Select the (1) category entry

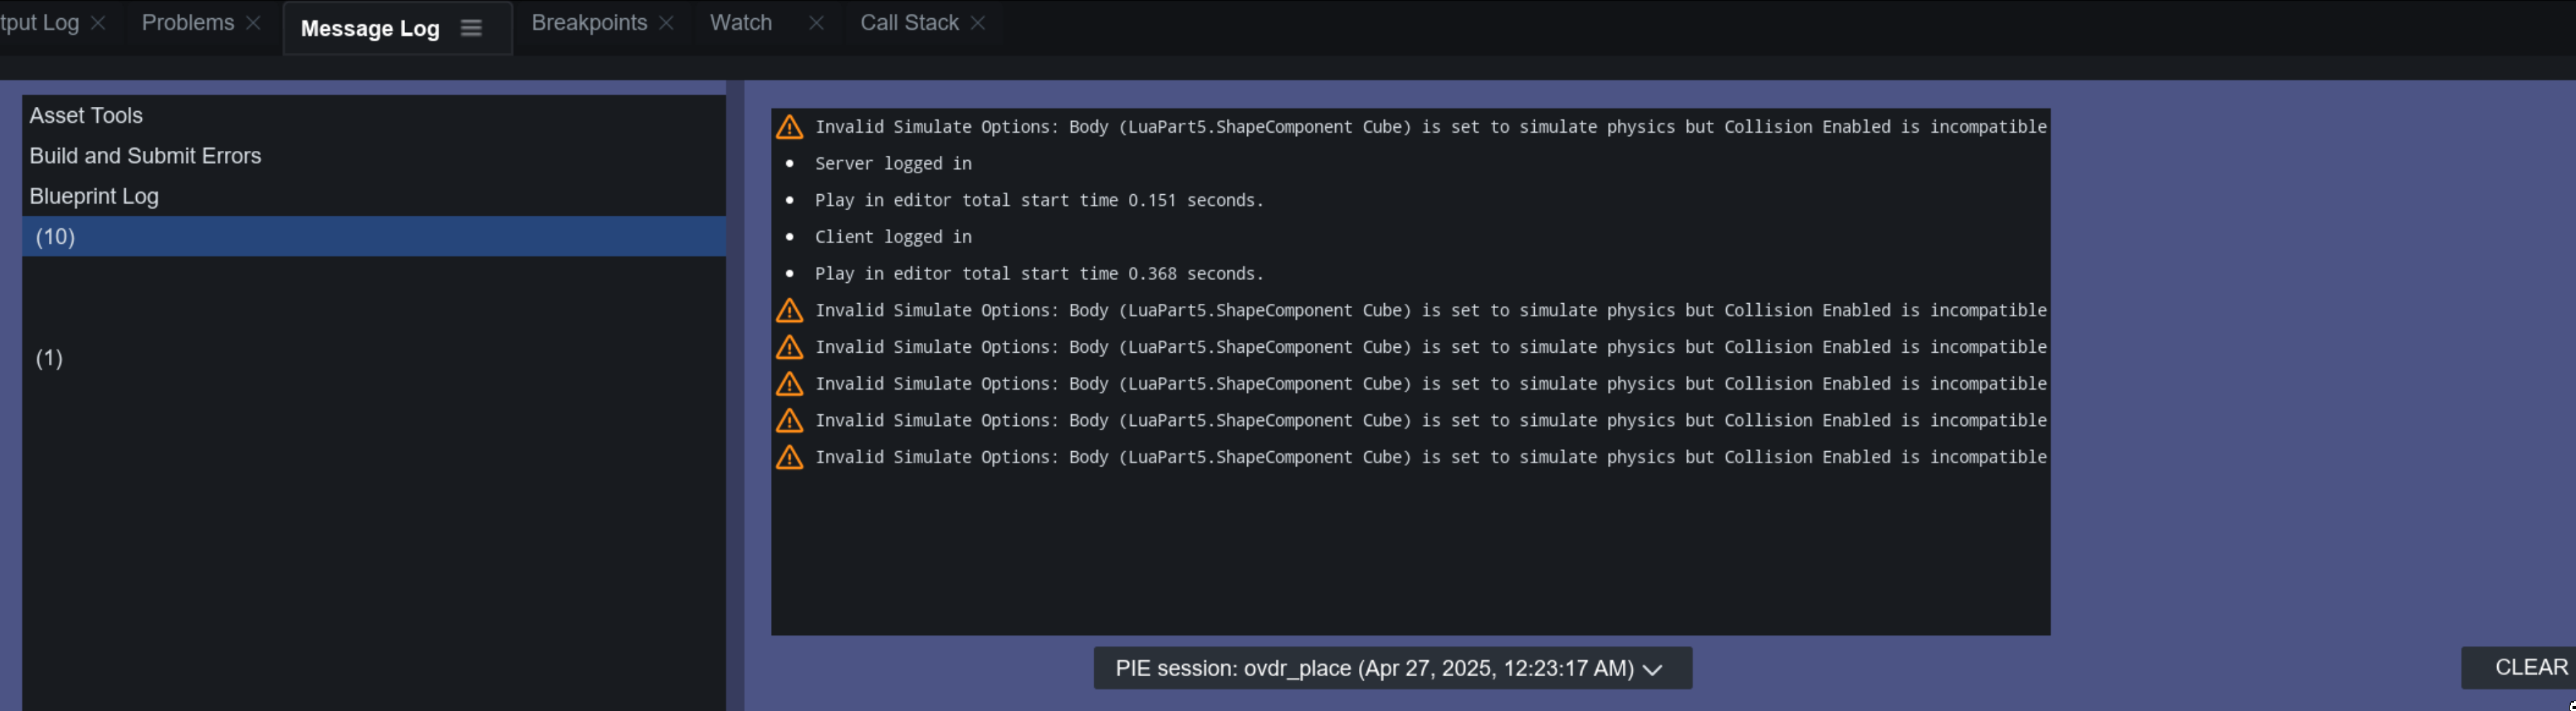[50, 358]
